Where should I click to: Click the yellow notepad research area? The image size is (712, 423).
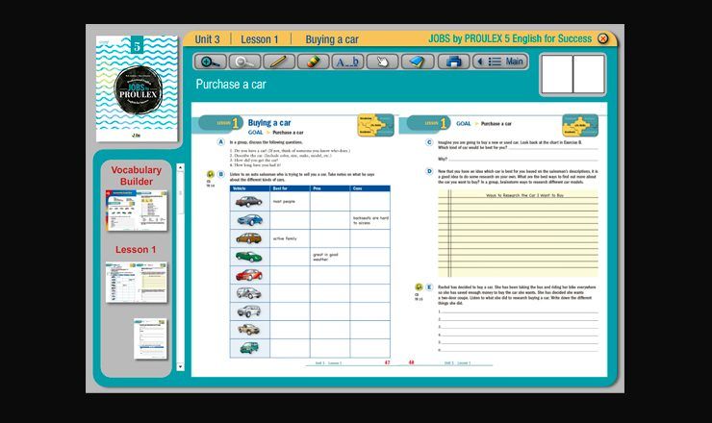coord(518,234)
